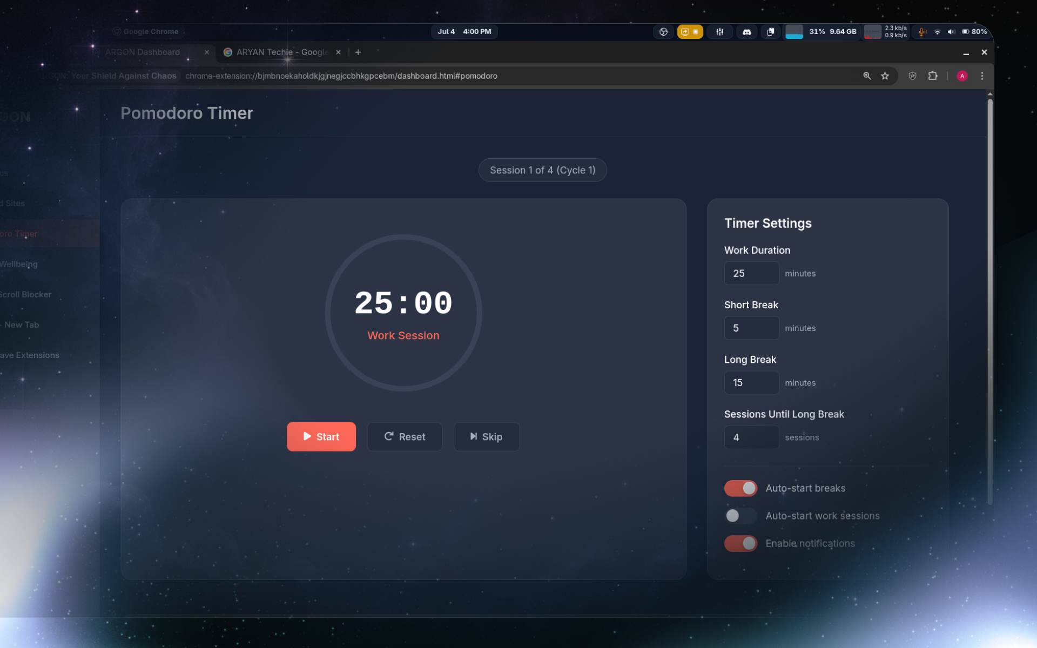Image resolution: width=1037 pixels, height=648 pixels.
Task: Enable Auto-start work sessions switch
Action: pos(740,516)
